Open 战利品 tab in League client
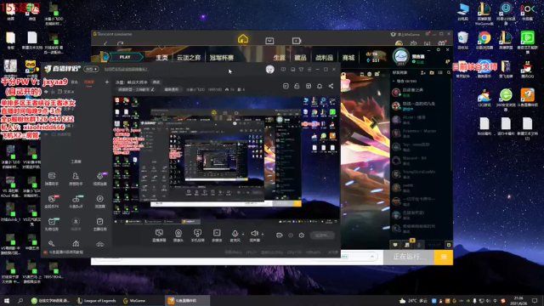 (325, 58)
